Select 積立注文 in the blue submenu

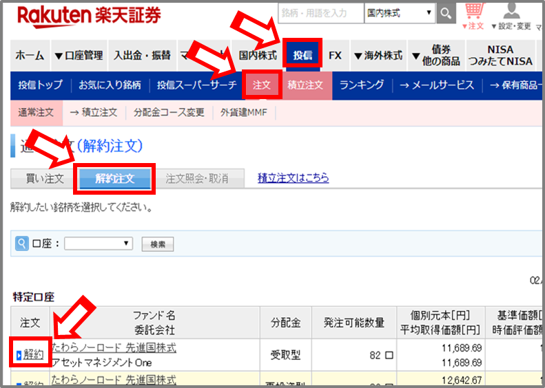point(305,85)
